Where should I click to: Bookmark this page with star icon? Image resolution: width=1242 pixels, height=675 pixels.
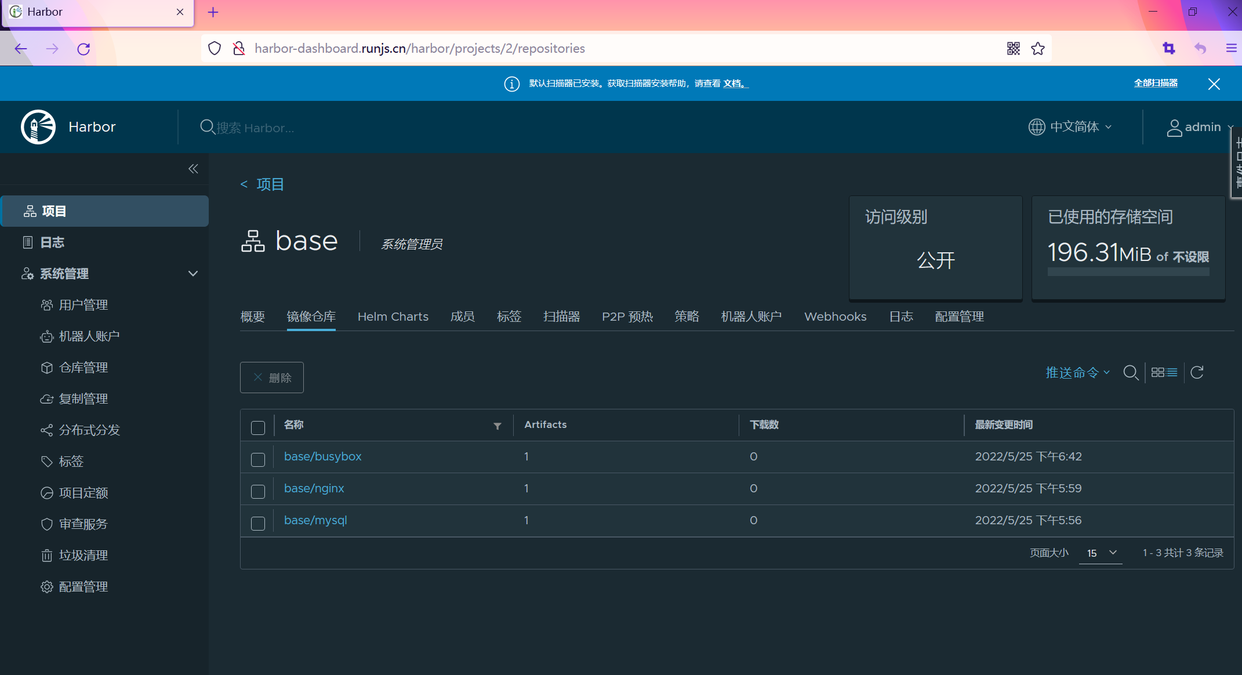(1038, 49)
